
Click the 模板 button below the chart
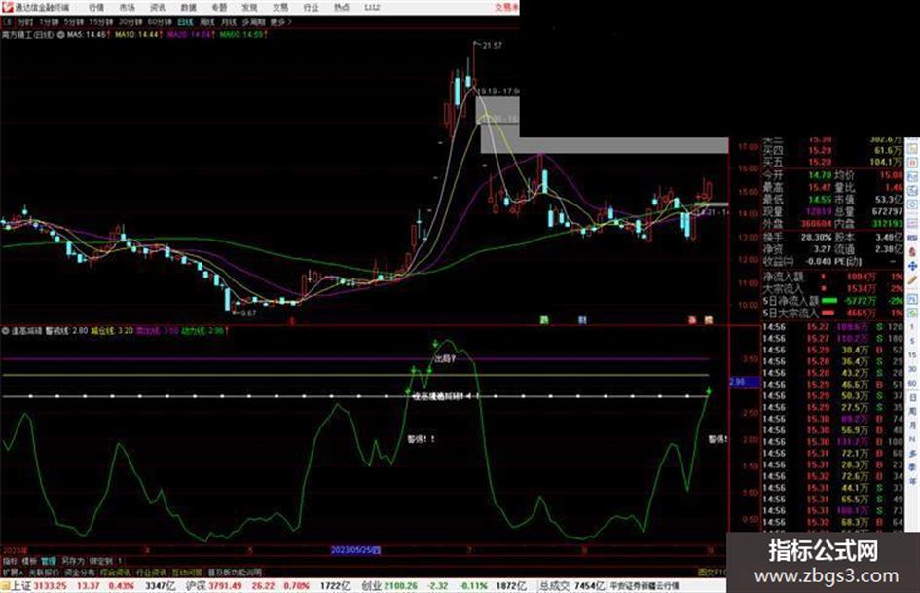[29, 561]
